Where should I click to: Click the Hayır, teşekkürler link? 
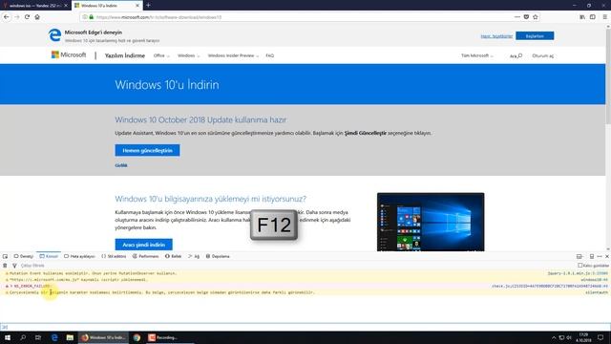tap(496, 36)
